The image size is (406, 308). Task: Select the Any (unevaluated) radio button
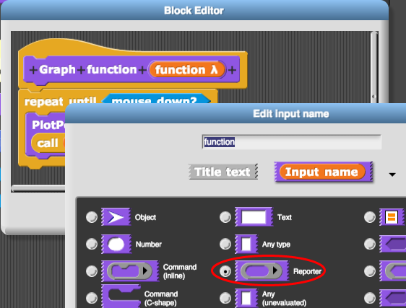point(225,298)
